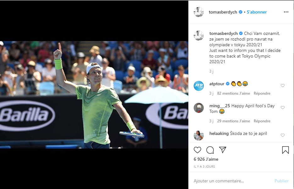Open the three-dots more options menu
This screenshot has width=294, height=189.
point(286,12)
